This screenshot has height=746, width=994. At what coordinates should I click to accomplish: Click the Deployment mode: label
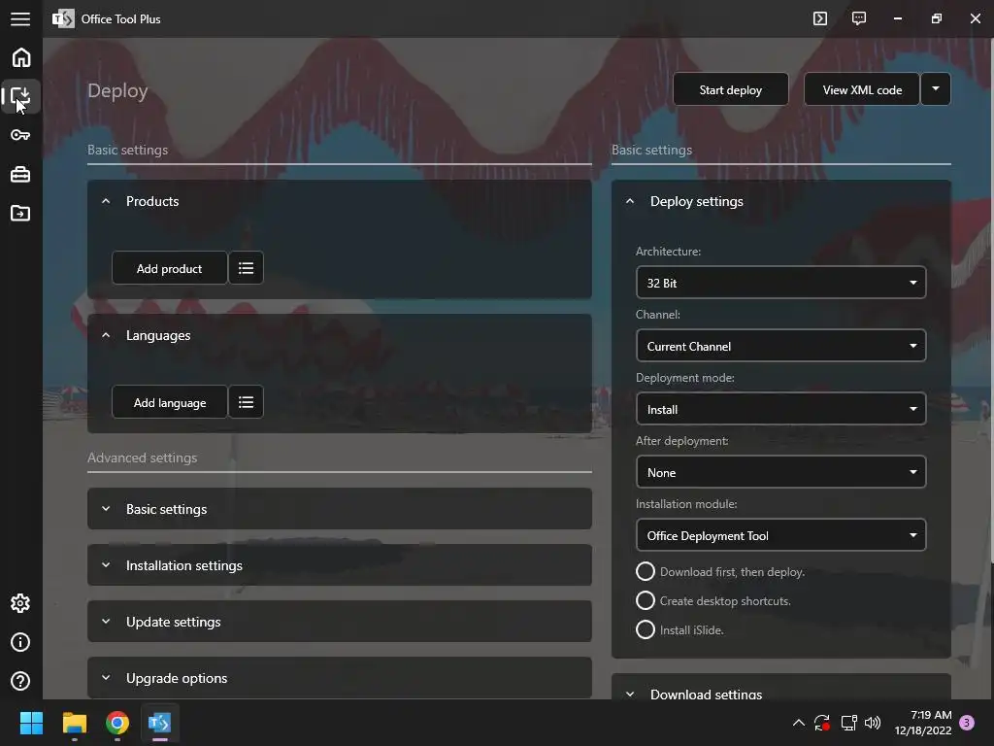coord(685,378)
